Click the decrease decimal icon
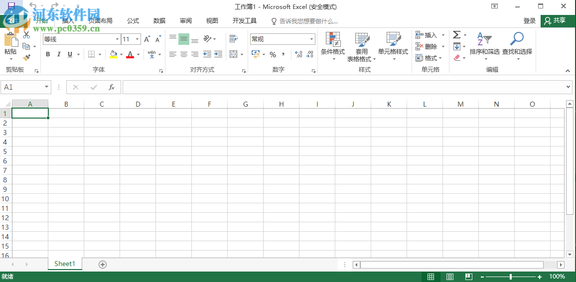576x282 pixels. pos(309,54)
